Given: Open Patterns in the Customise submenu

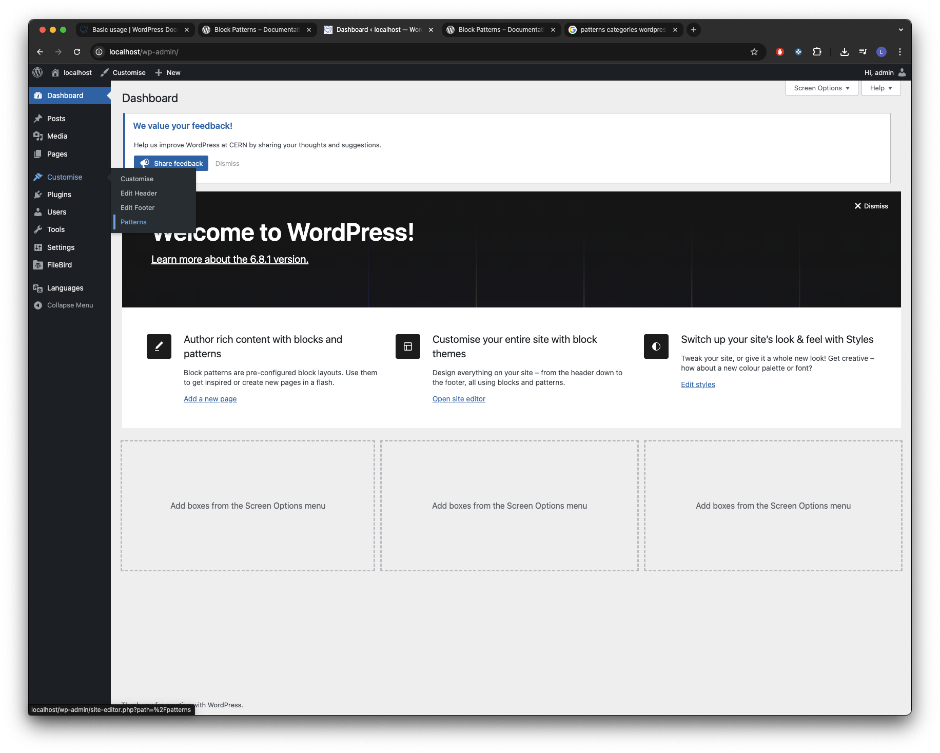Looking at the screenshot, I should pyautogui.click(x=133, y=222).
